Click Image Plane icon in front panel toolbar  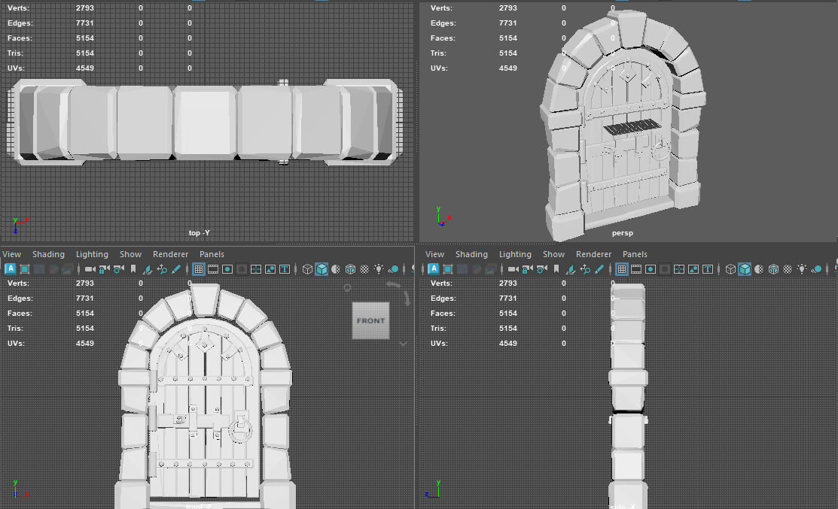pos(148,269)
